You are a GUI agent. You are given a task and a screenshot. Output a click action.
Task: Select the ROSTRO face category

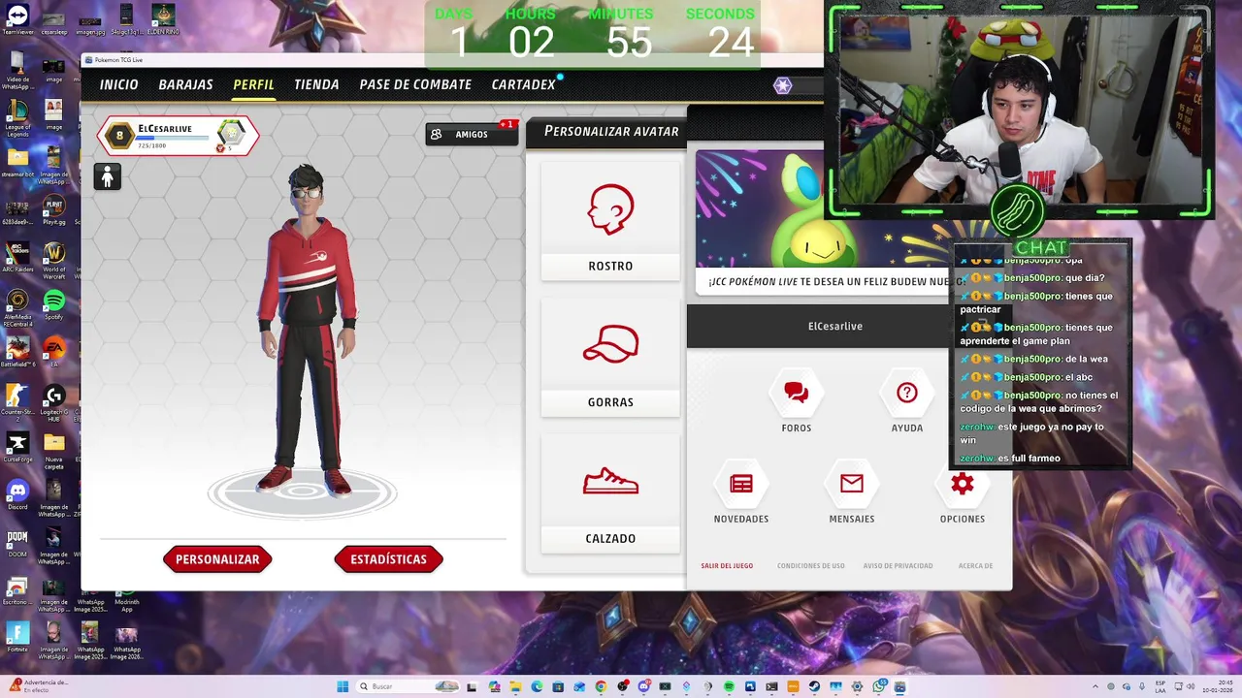tap(610, 221)
